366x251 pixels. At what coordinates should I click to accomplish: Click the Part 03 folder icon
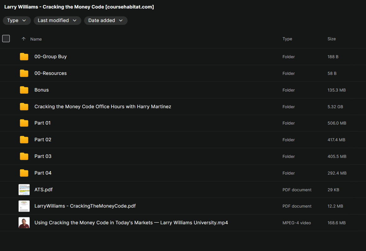tap(24, 156)
